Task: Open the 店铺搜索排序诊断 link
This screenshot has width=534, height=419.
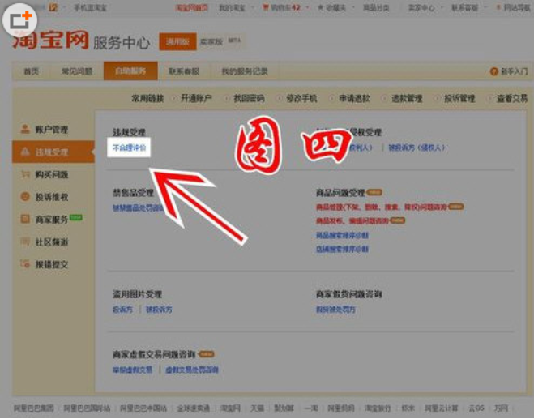Action: (x=342, y=249)
